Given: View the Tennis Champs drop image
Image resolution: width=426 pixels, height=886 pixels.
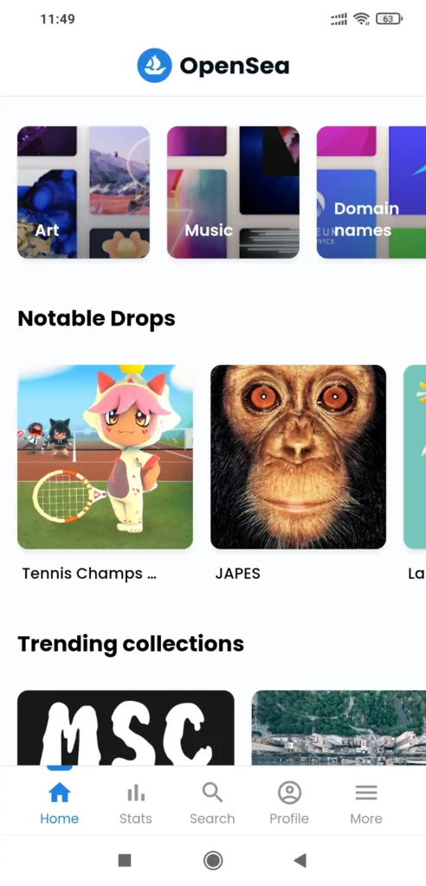Looking at the screenshot, I should (x=106, y=457).
